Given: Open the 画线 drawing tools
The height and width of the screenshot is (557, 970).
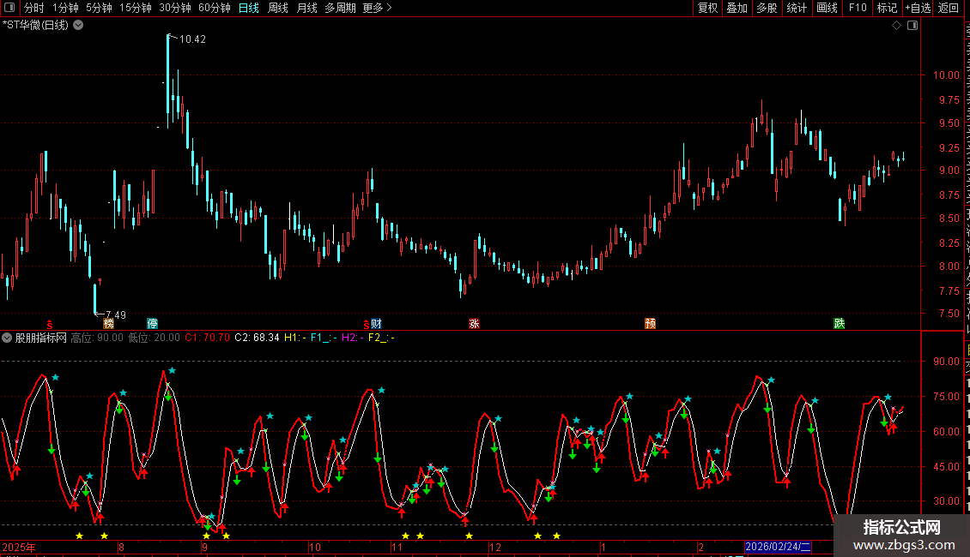Looking at the screenshot, I should pos(827,8).
